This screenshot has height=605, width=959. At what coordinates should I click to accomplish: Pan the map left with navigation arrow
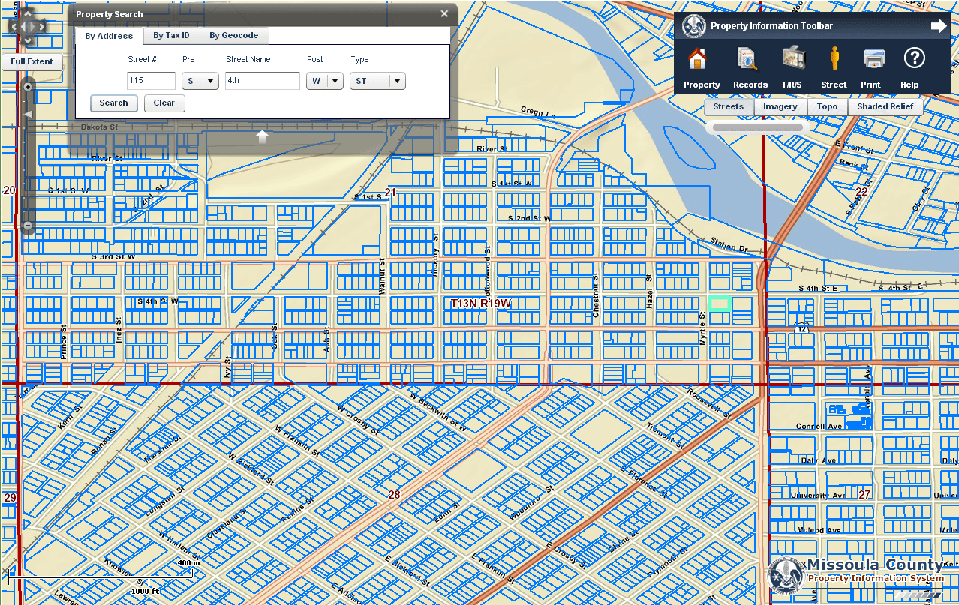click(14, 27)
